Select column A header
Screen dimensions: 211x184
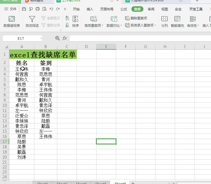[x=22, y=47]
